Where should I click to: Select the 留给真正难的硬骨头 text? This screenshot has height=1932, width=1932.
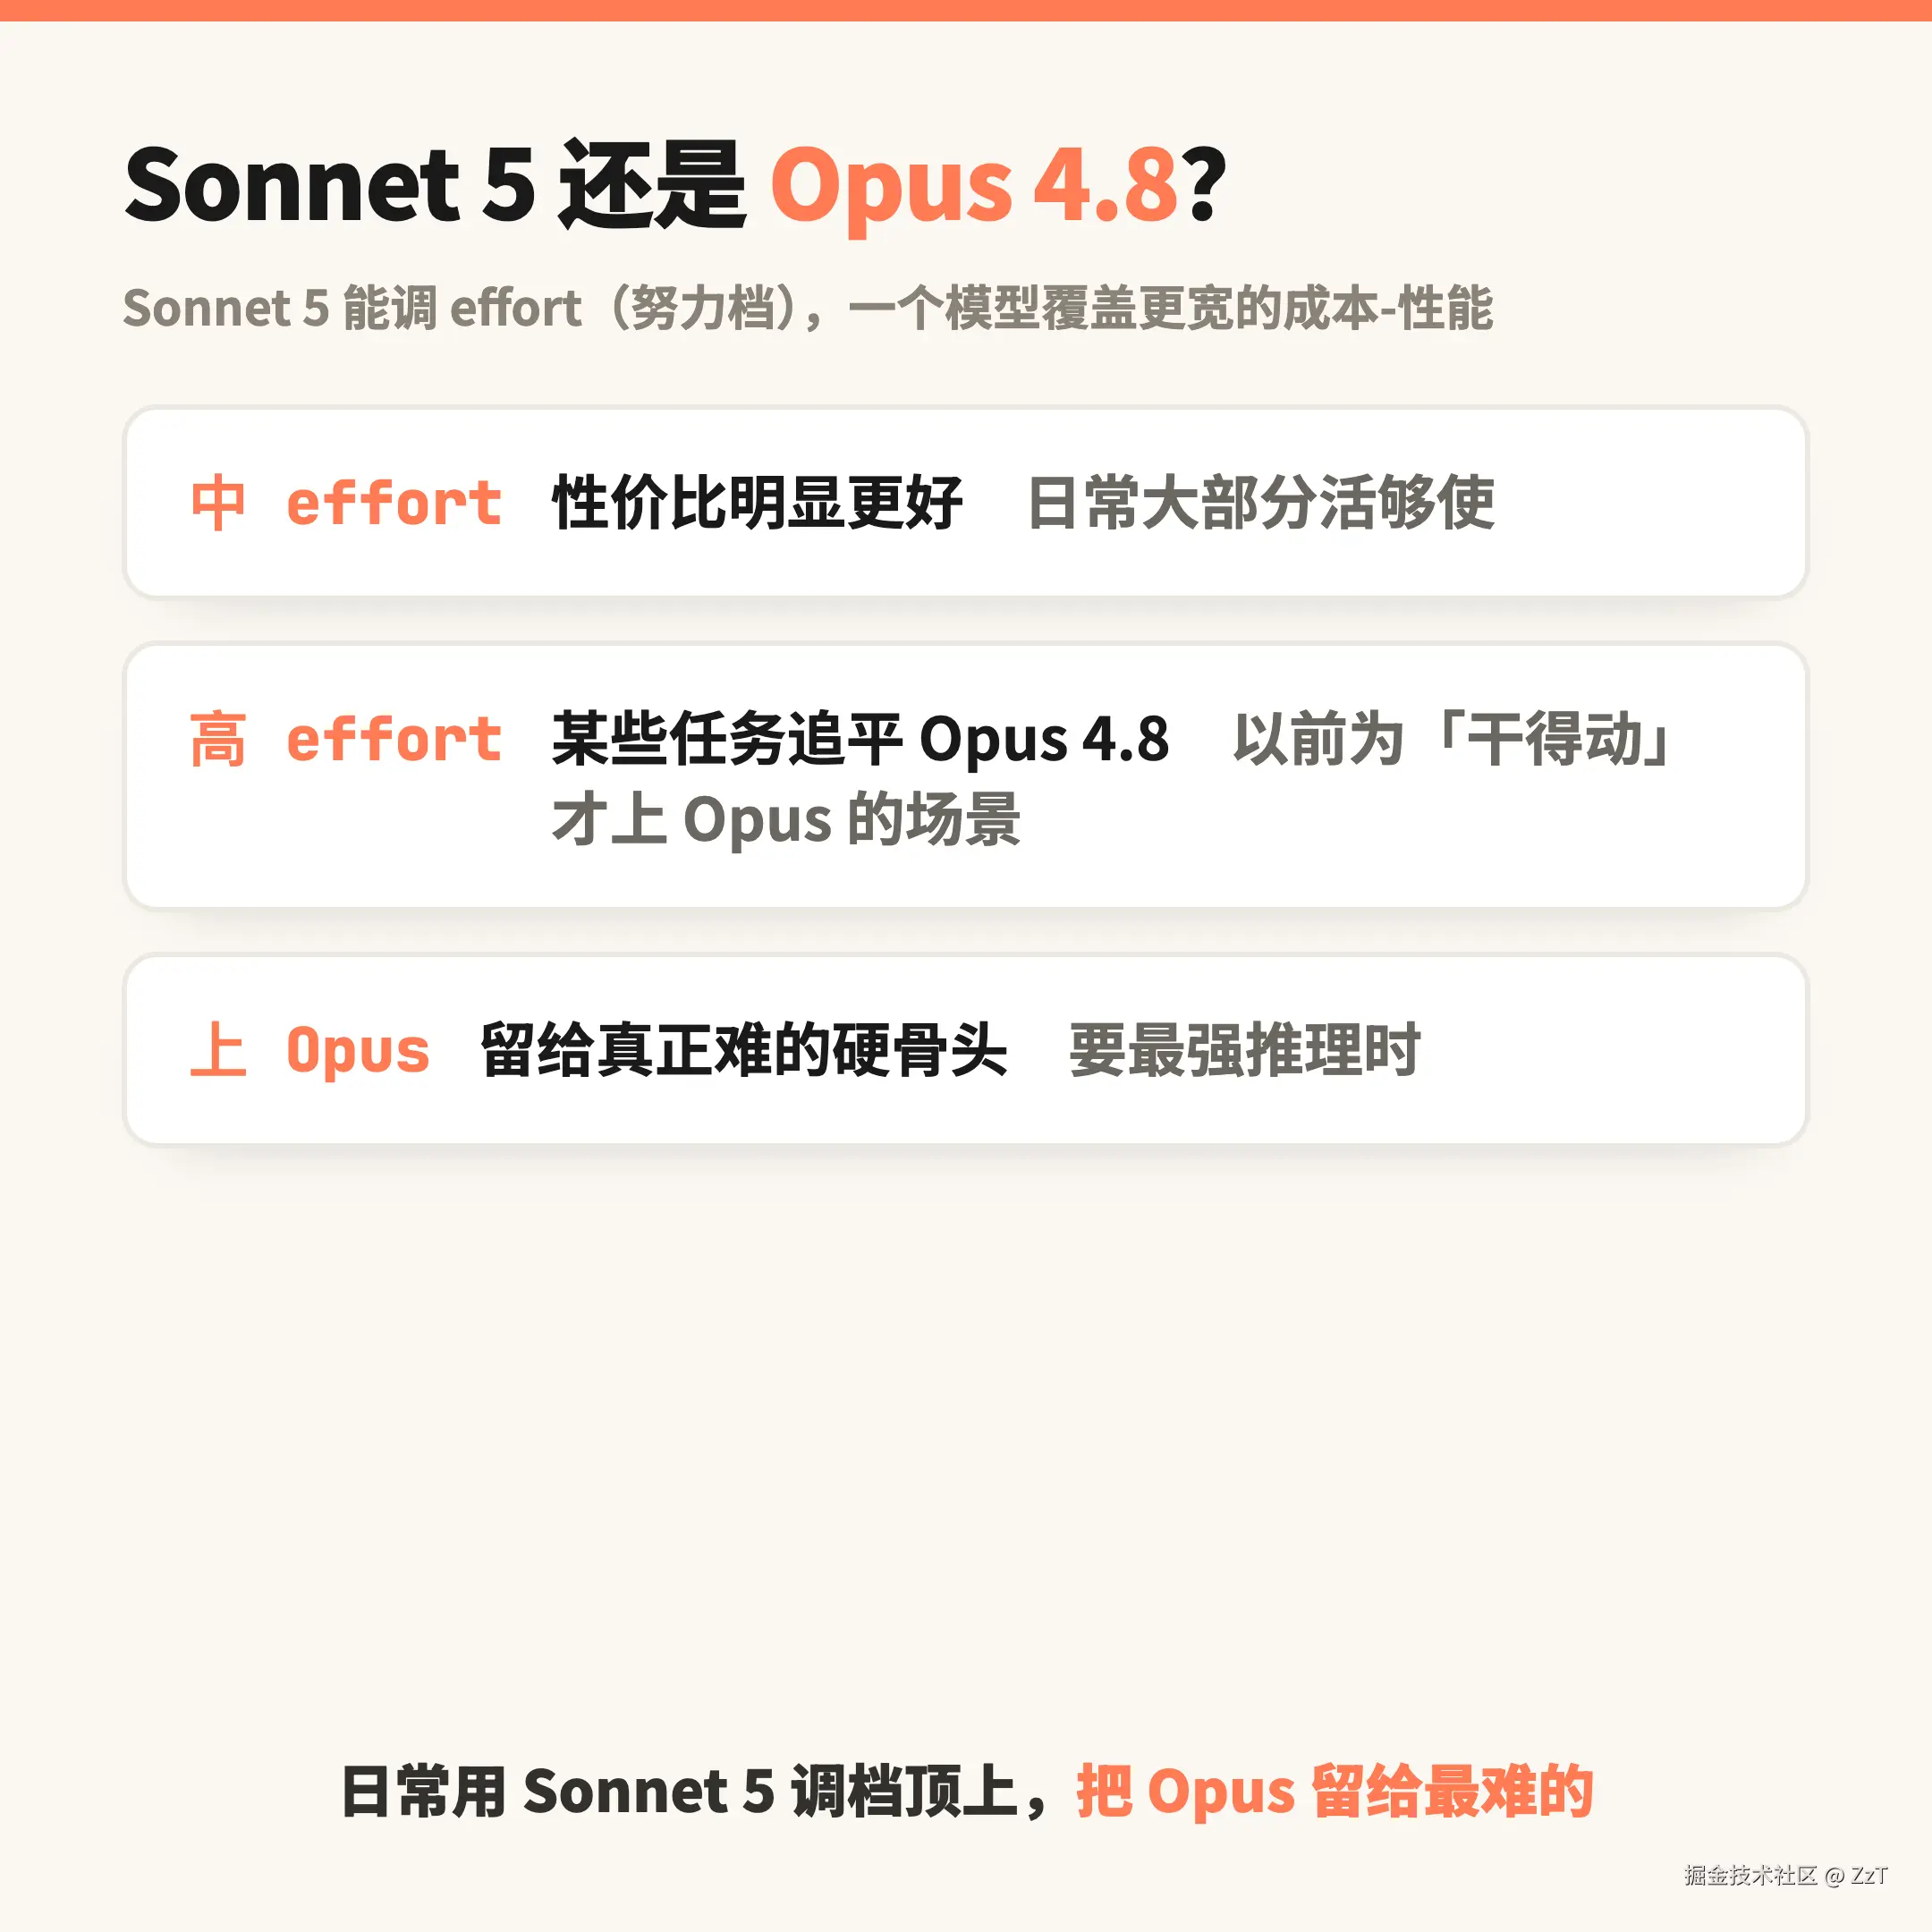pos(743,1050)
